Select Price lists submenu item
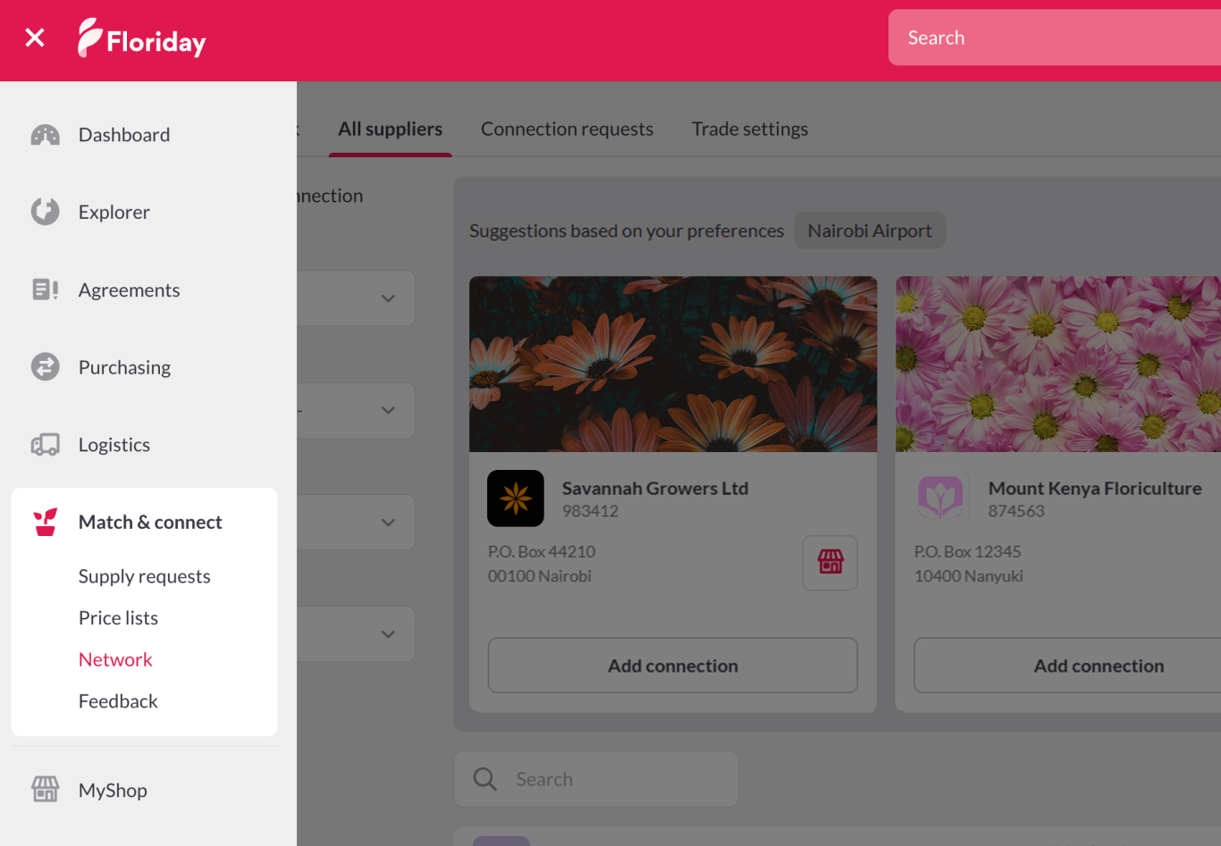Image resolution: width=1221 pixels, height=846 pixels. [x=118, y=618]
